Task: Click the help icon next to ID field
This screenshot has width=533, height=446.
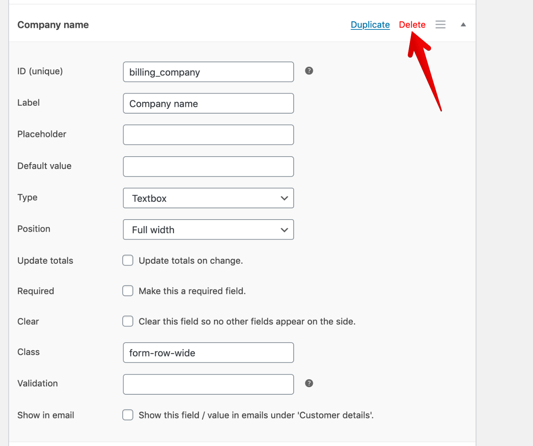Action: coord(309,71)
